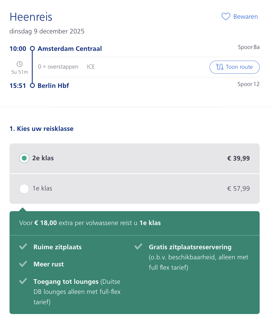
Task: Click the ICE train type label
Action: [91, 67]
